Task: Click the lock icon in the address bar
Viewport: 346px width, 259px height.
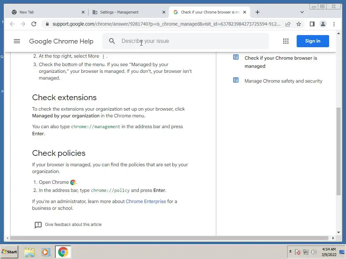Action: [47, 24]
